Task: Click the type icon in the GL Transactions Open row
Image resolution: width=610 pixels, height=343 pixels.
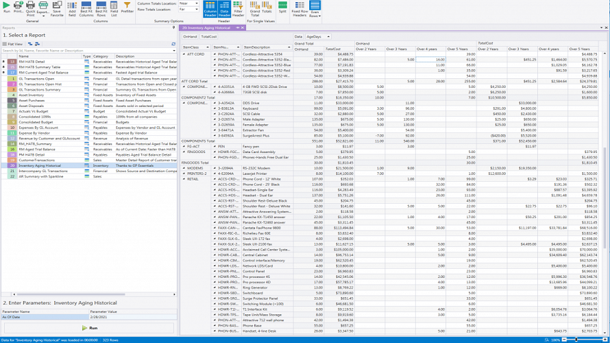Action: [87, 79]
